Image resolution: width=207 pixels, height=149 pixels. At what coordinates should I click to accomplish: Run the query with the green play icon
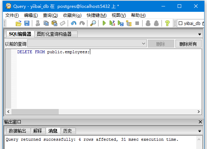click(104, 23)
